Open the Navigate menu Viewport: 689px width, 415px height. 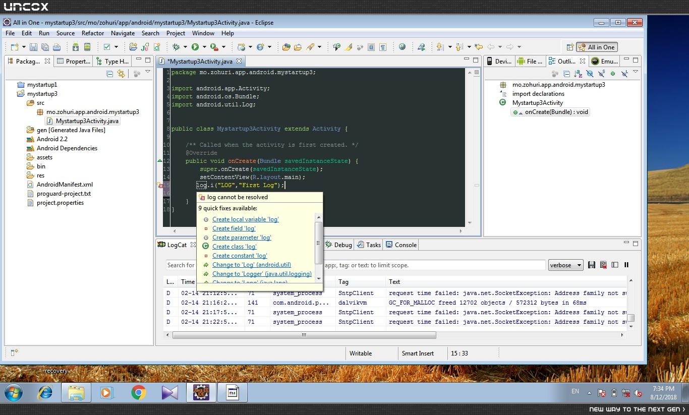click(123, 33)
